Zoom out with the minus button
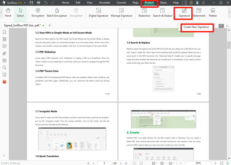Viewport: 231px width, 165px height. click(181, 163)
